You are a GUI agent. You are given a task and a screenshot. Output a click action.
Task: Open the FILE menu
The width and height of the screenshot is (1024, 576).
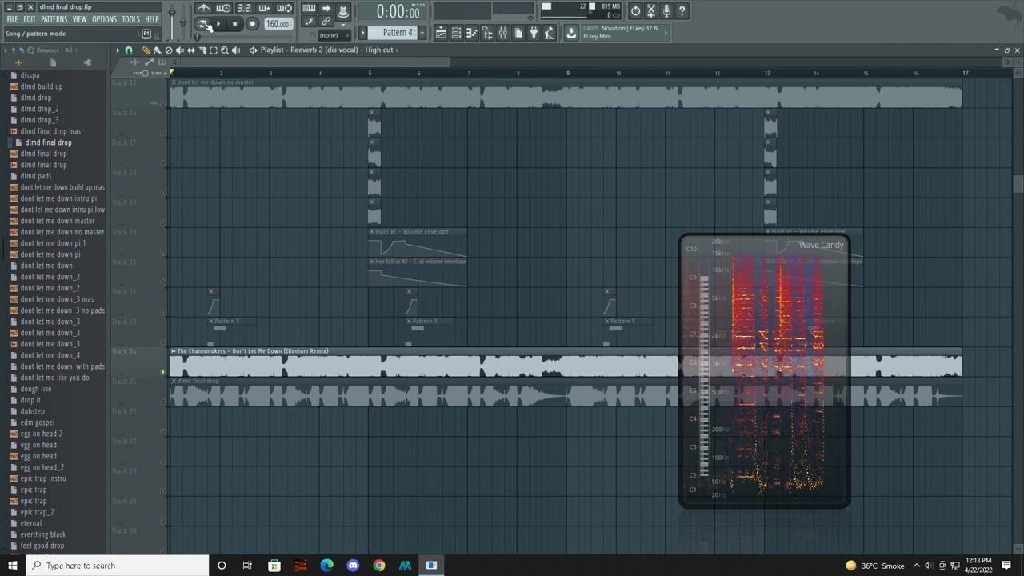click(12, 19)
